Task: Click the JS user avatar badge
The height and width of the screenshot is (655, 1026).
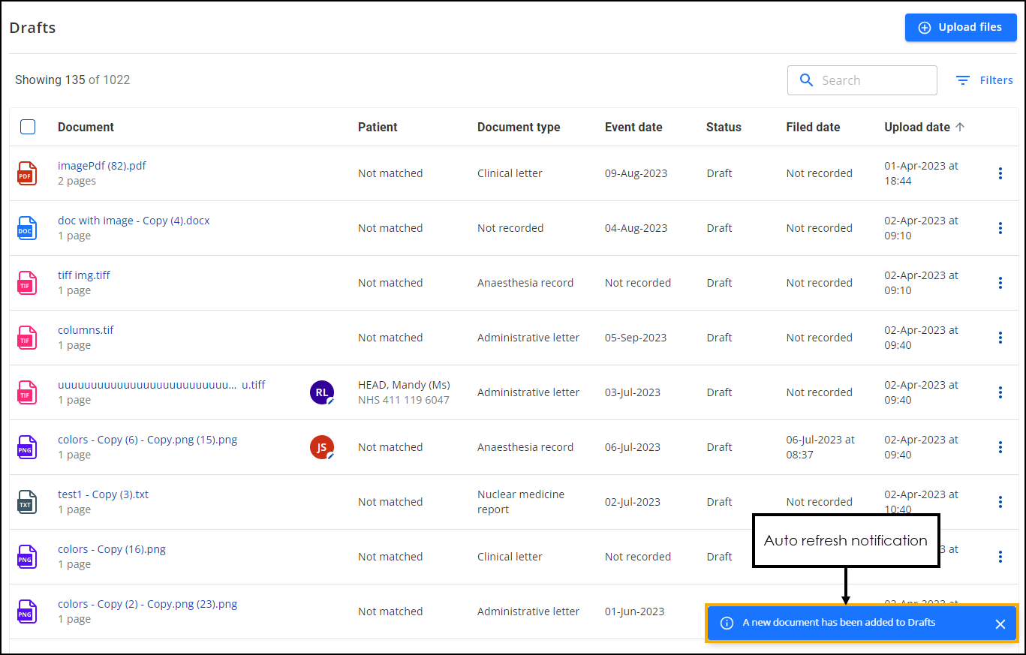Action: pyautogui.click(x=322, y=447)
